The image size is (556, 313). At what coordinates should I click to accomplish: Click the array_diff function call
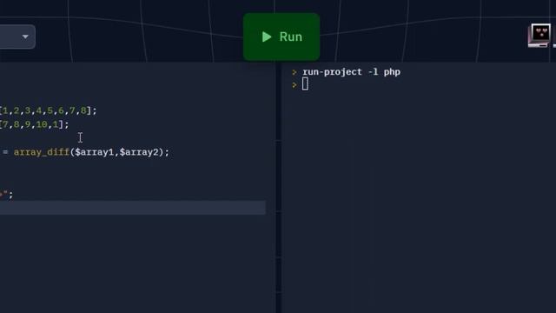click(41, 152)
